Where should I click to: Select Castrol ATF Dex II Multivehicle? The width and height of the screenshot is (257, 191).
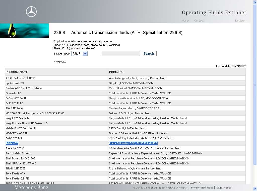click(x=24, y=88)
